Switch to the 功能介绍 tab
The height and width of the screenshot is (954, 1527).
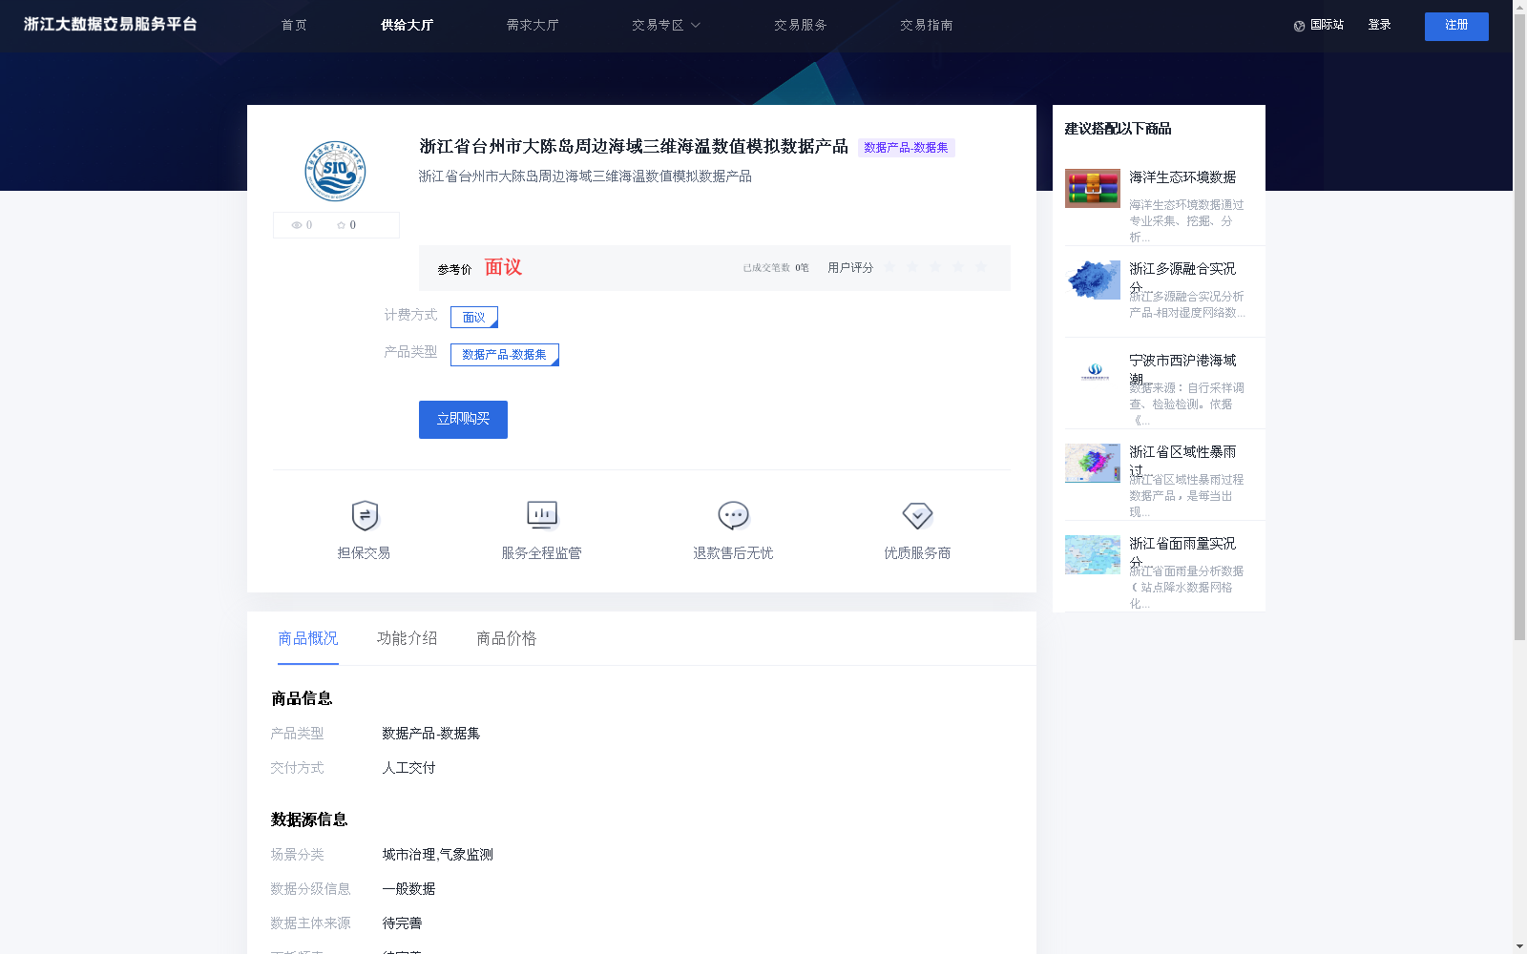(407, 638)
